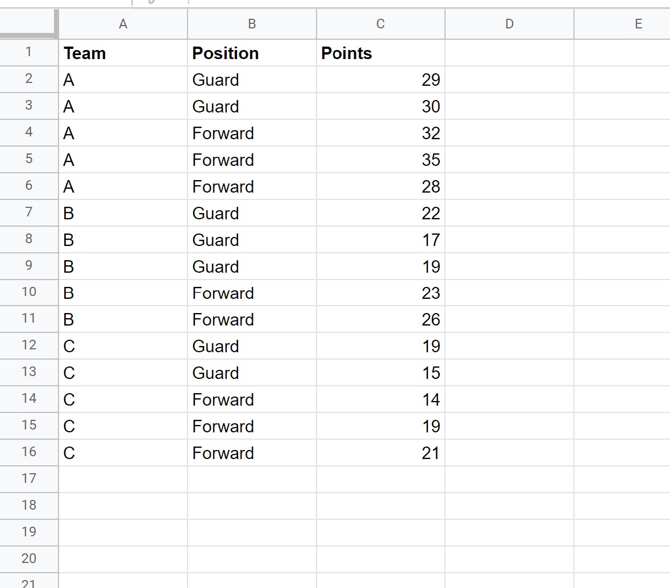The image size is (670, 588).
Task: Select row 20 header
Action: [28, 558]
